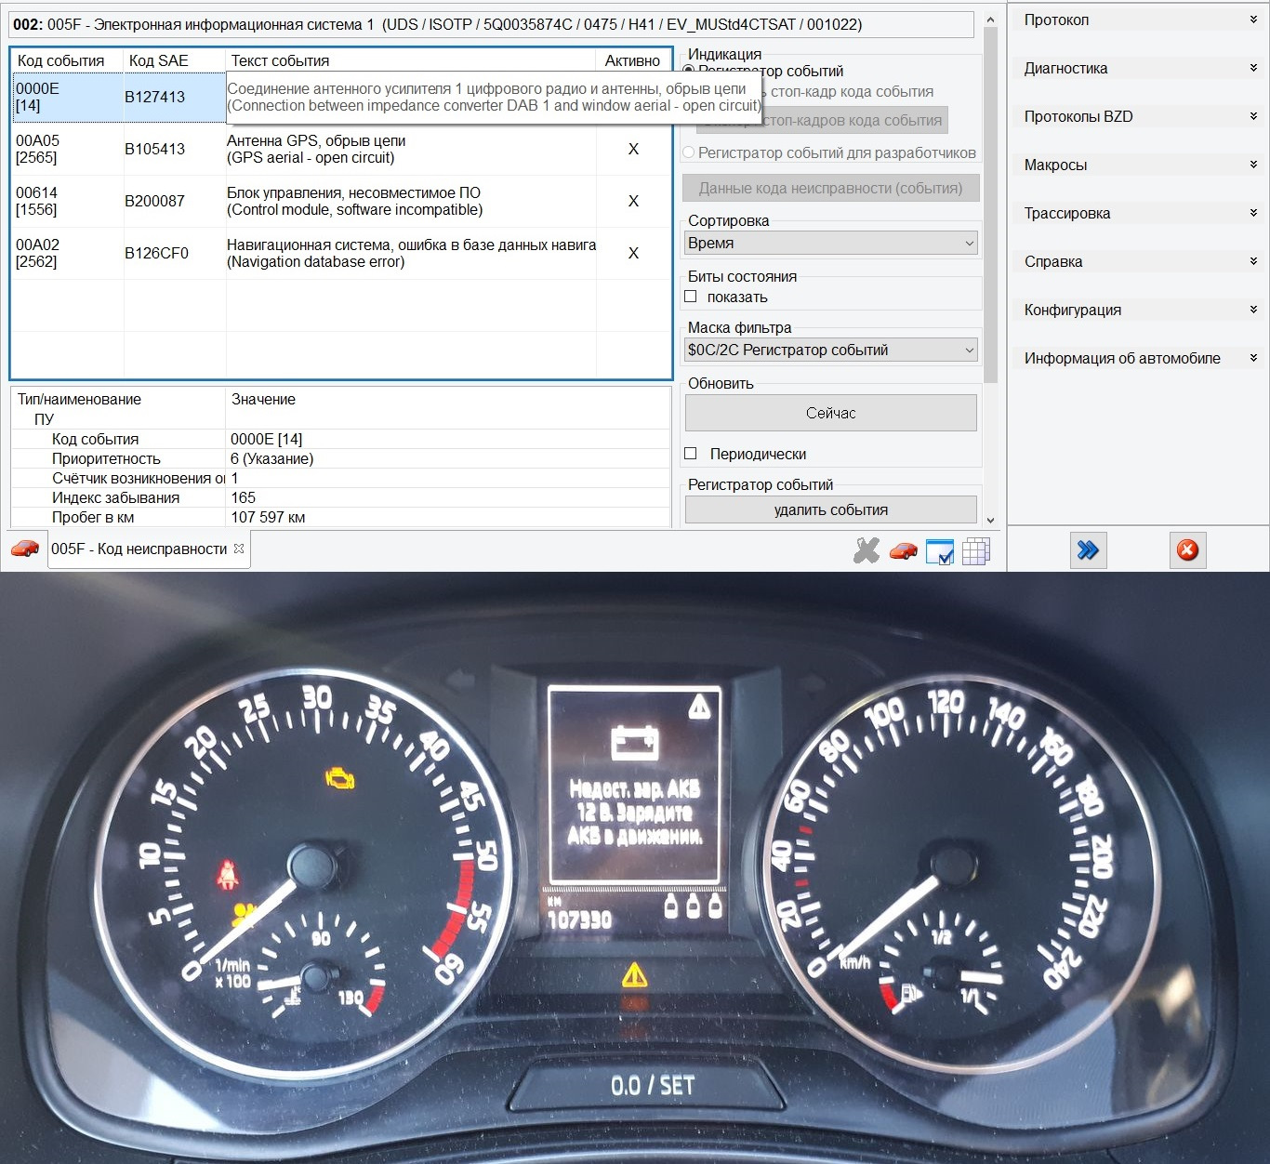Click the Сейчас update button

click(831, 413)
